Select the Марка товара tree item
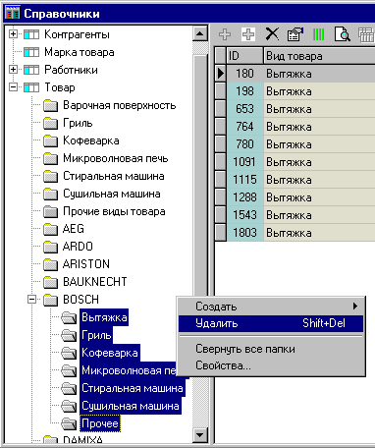Image resolution: width=375 pixels, height=448 pixels. (x=80, y=52)
